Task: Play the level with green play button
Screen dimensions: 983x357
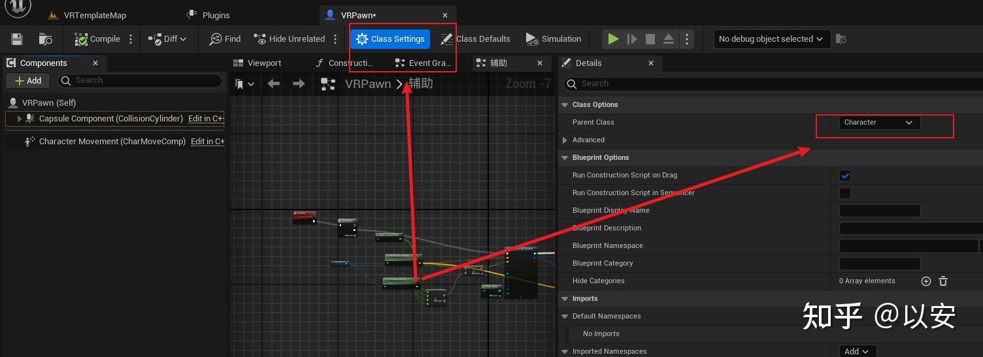Action: (x=613, y=39)
